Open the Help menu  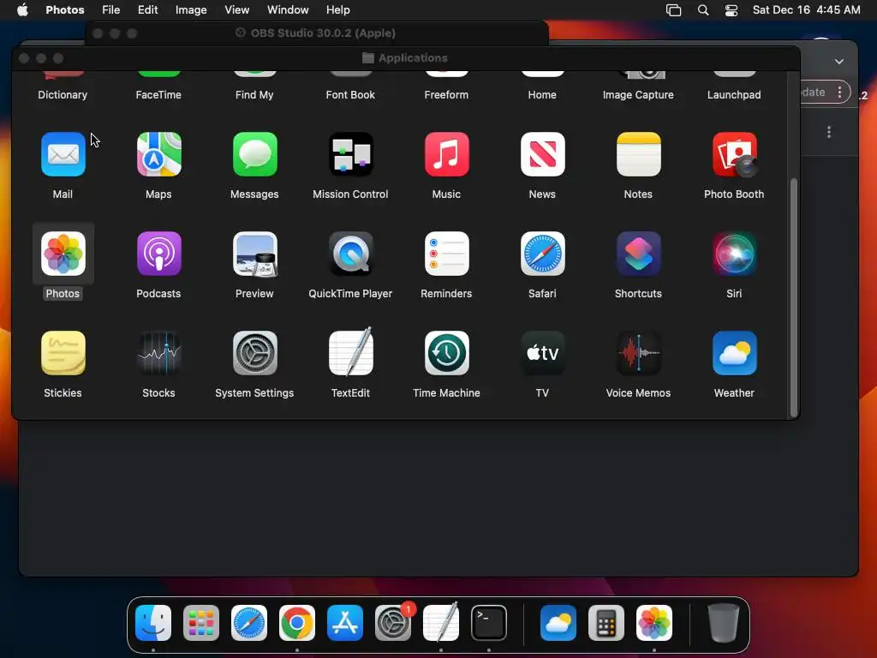[x=337, y=10]
